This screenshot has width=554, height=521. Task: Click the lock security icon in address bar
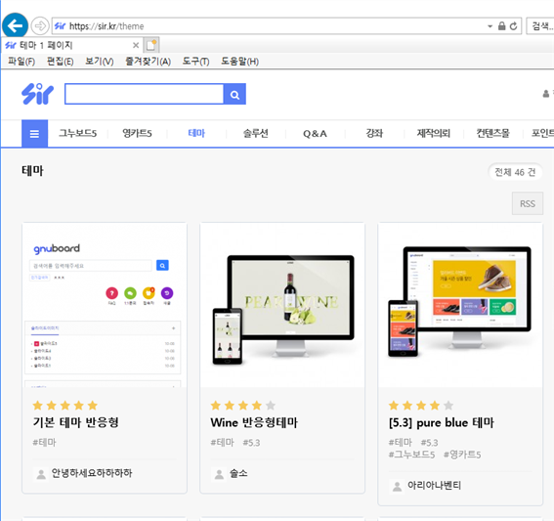coord(501,26)
